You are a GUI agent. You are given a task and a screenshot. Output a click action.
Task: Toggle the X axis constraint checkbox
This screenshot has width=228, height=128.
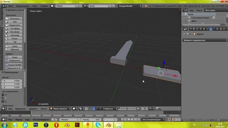point(3,95)
